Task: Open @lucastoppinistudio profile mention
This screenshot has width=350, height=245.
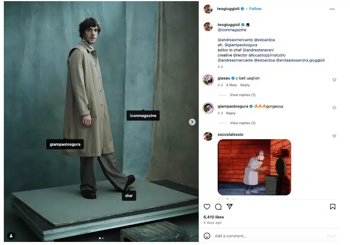Action: [267, 55]
